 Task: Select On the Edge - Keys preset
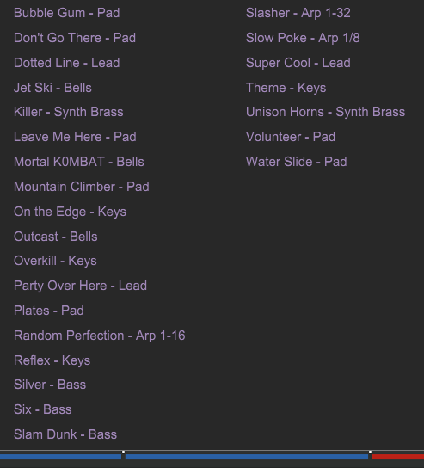pyautogui.click(x=71, y=212)
